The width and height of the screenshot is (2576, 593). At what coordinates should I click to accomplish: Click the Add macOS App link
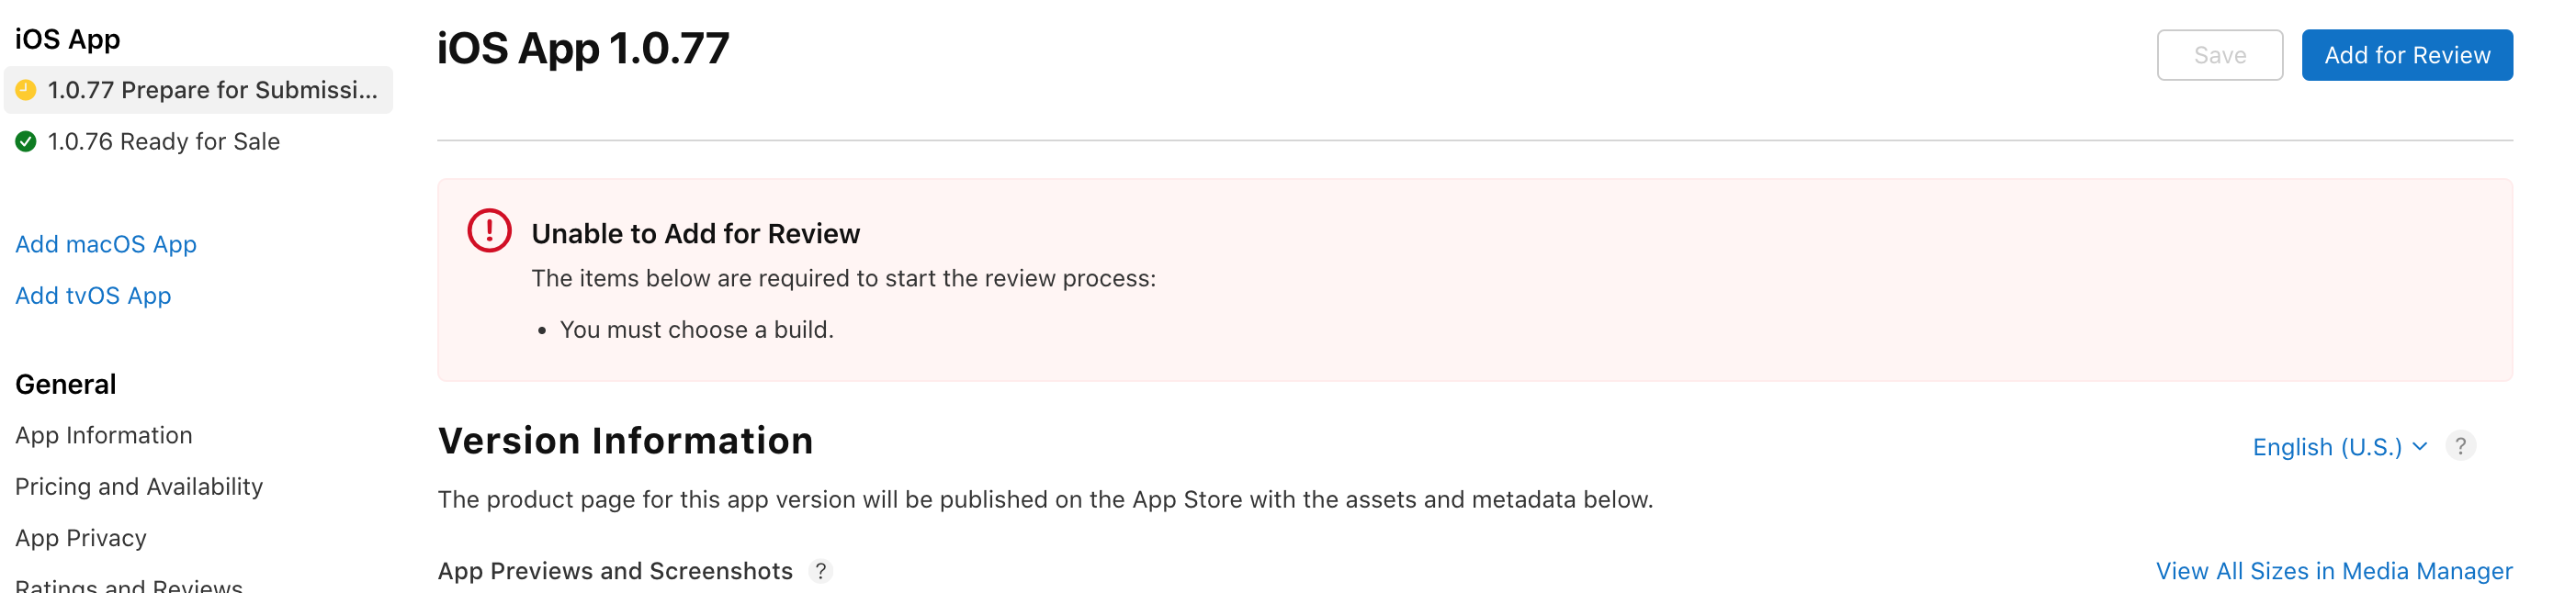(106, 244)
